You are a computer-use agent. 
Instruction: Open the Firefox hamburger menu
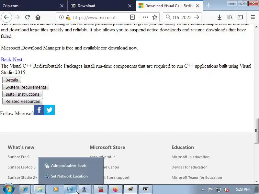(253, 17)
